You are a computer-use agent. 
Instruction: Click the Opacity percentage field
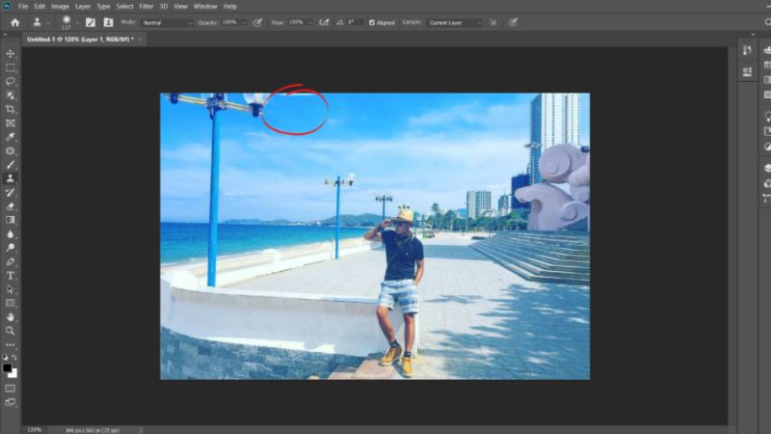[x=229, y=22]
